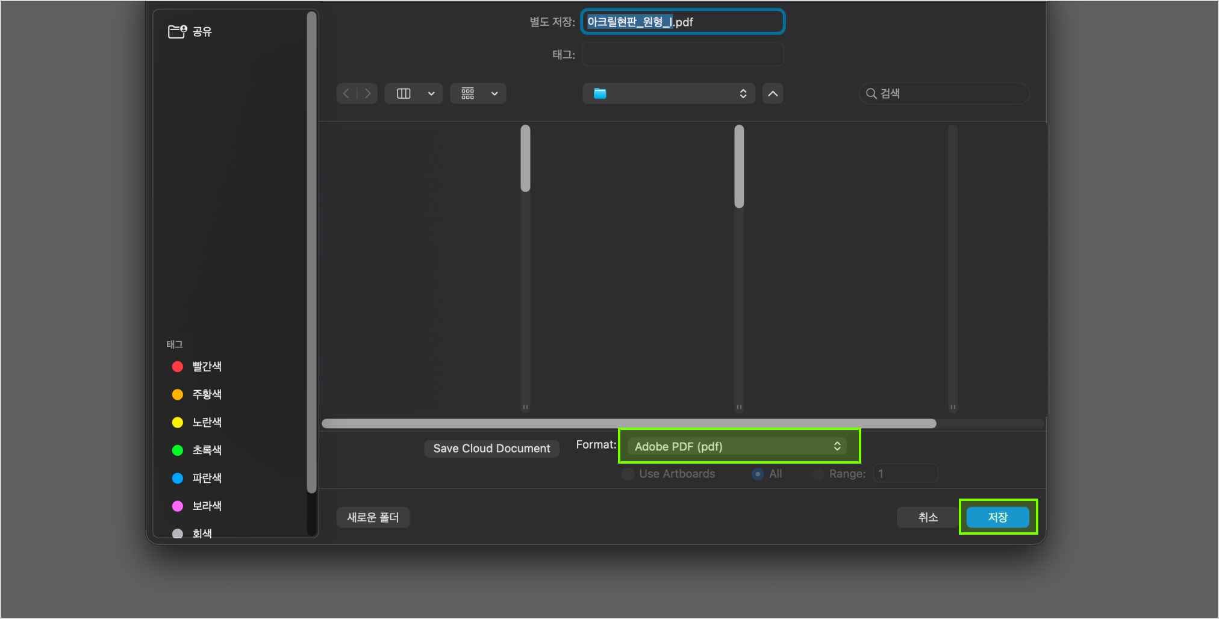Open the Format Adobe PDF dropdown
This screenshot has width=1219, height=619.
click(737, 446)
